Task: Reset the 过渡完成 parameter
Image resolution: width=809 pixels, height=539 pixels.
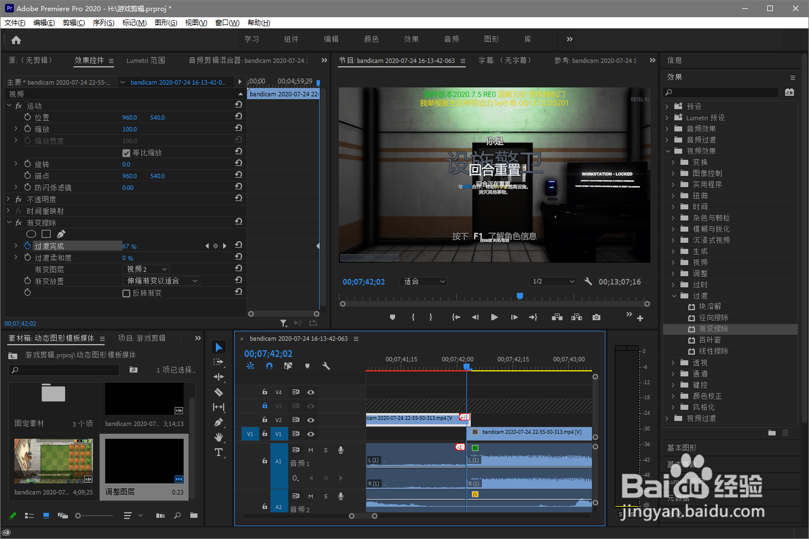Action: [x=238, y=245]
